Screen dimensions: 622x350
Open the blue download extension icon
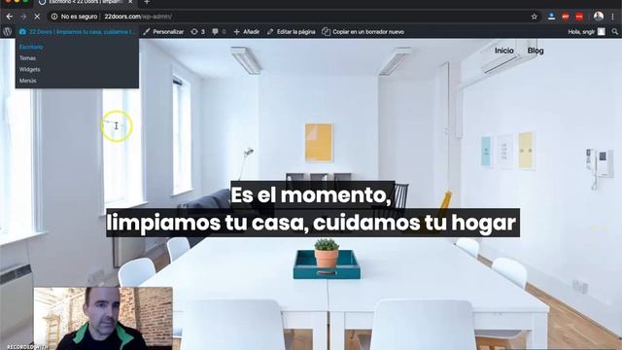(551, 17)
